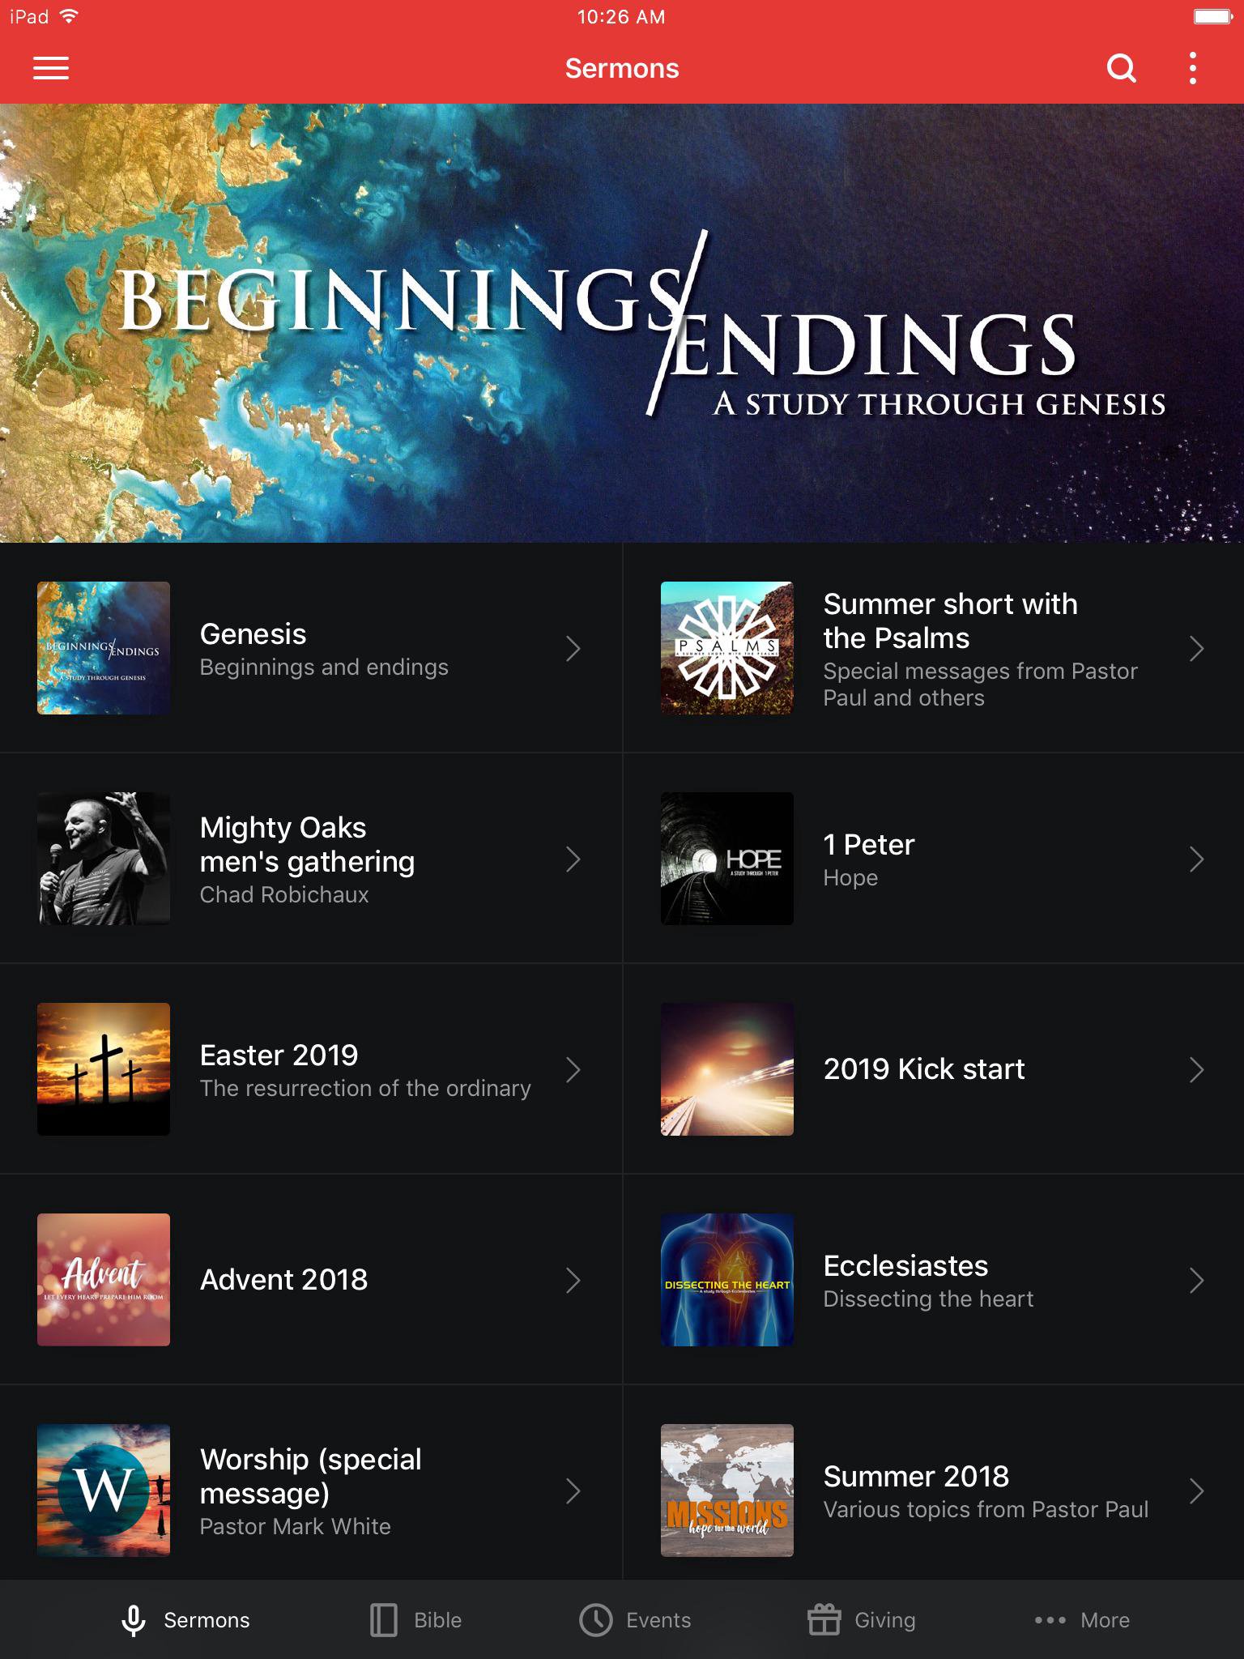Tap the Psalms series thumbnail
Screen dimensions: 1244x1659
(x=727, y=648)
